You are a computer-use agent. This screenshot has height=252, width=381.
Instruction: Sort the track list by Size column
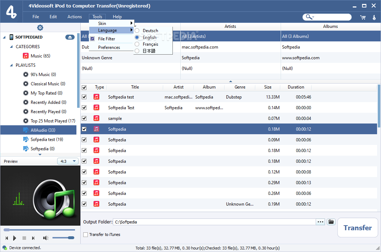268,87
